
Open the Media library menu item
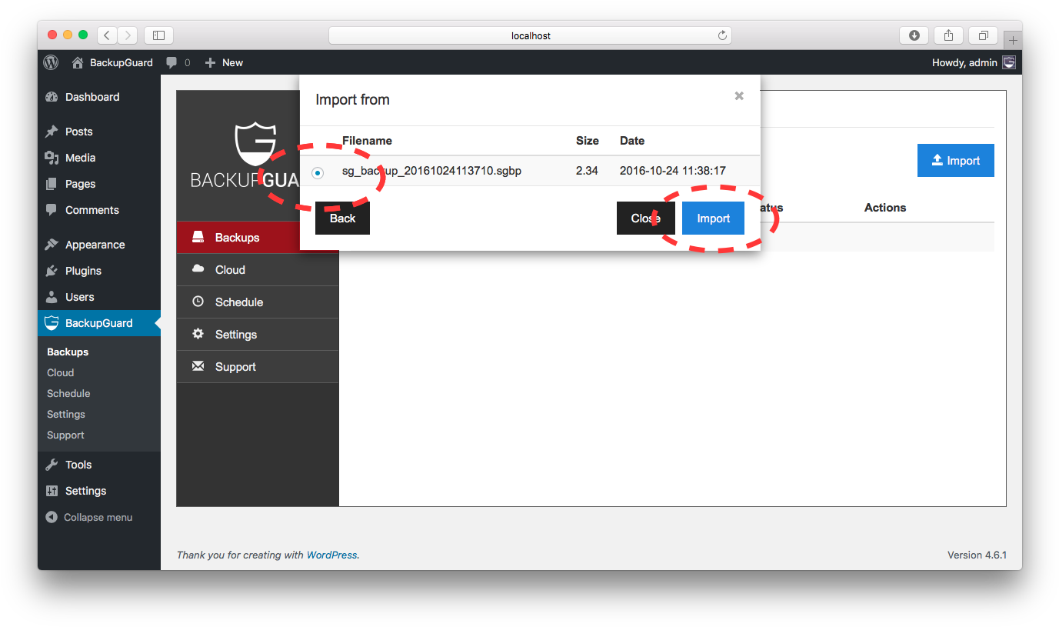80,158
